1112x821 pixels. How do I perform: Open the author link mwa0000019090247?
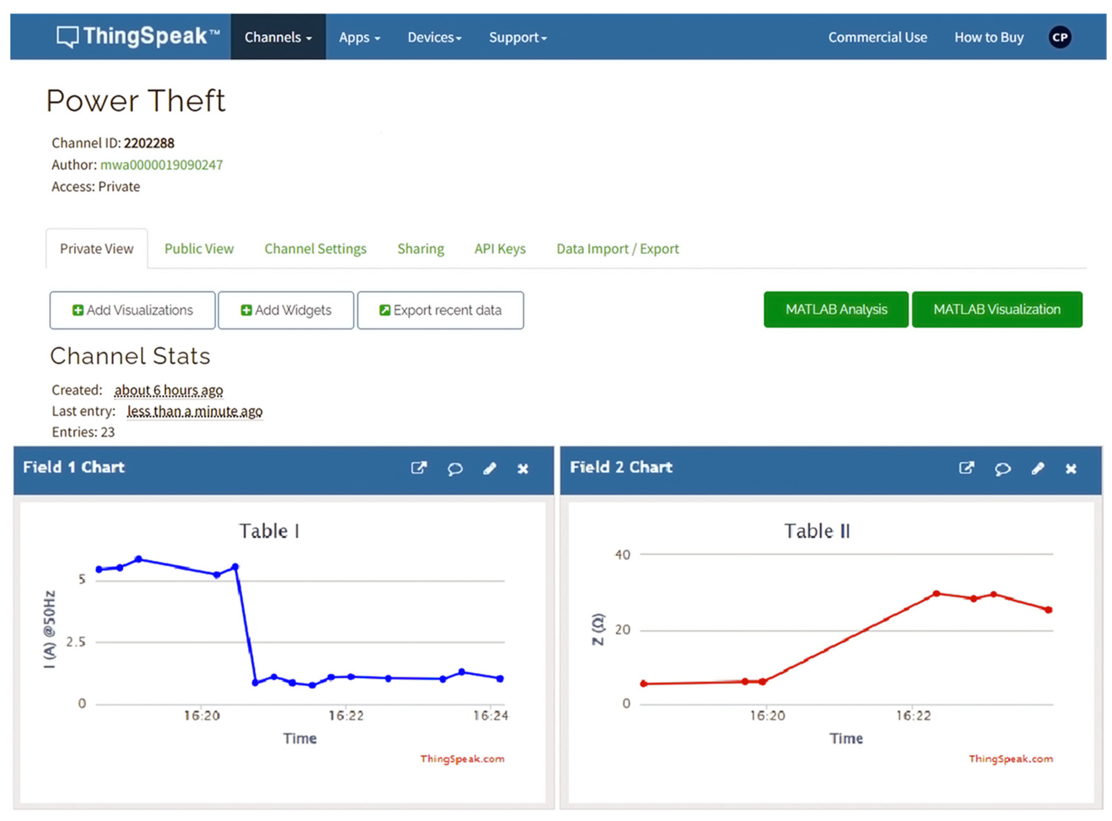[162, 164]
